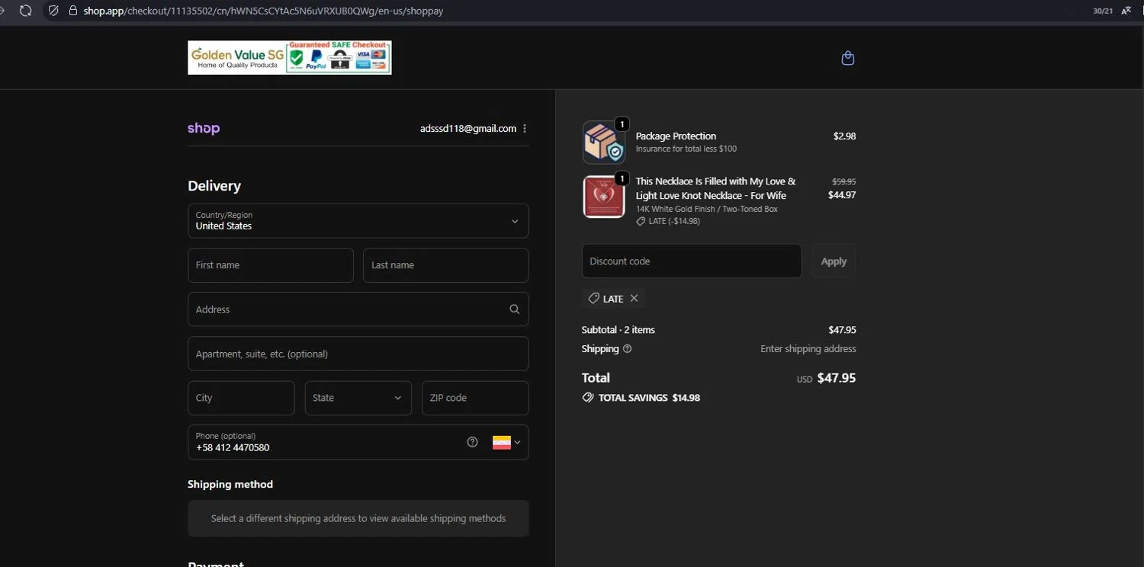Open account options three-dot menu

[x=524, y=129]
